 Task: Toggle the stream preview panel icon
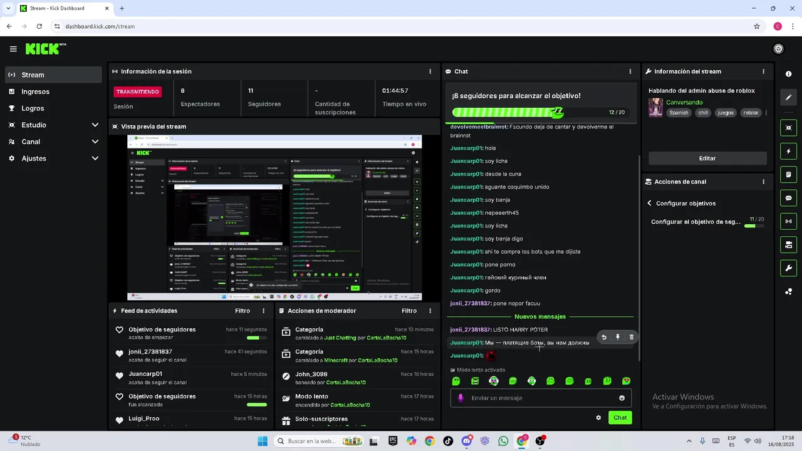point(788,128)
